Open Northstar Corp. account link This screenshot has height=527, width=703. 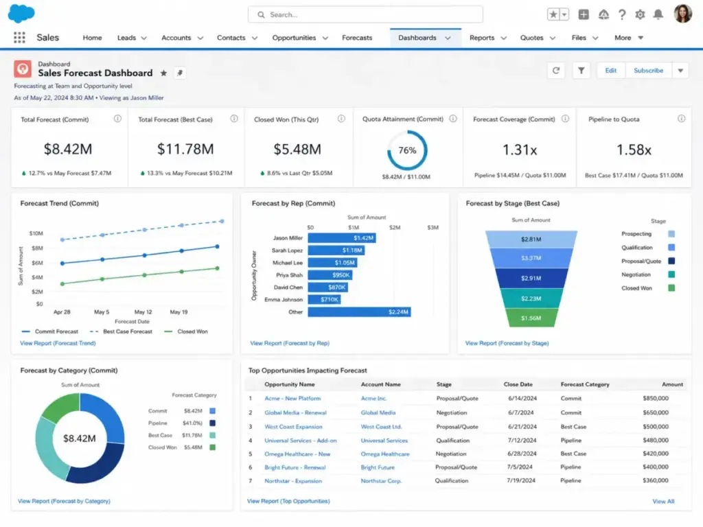point(380,481)
